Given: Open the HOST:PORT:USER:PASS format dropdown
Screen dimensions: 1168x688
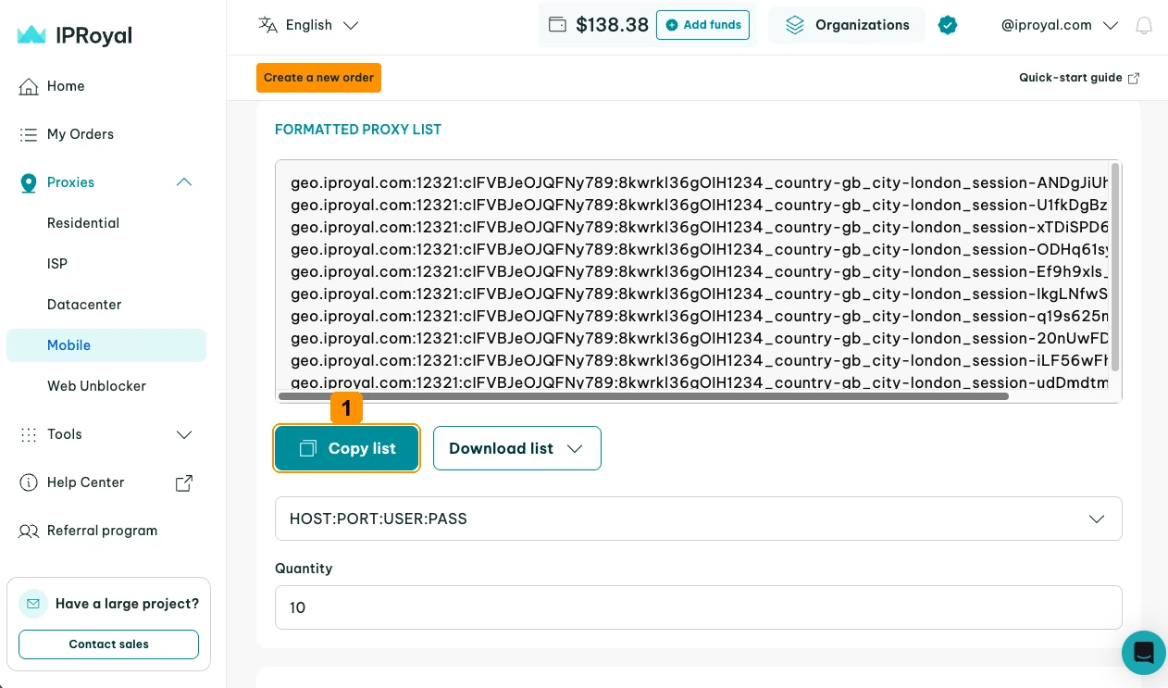Looking at the screenshot, I should (699, 519).
